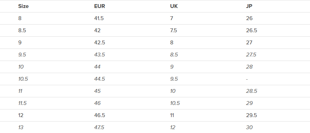Click the UK column header
This screenshot has height=133, width=310.
coord(174,6)
